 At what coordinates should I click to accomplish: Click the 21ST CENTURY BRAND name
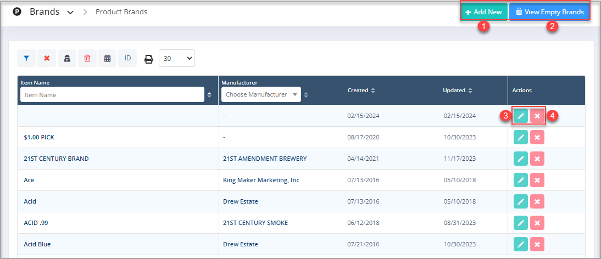pyautogui.click(x=56, y=159)
